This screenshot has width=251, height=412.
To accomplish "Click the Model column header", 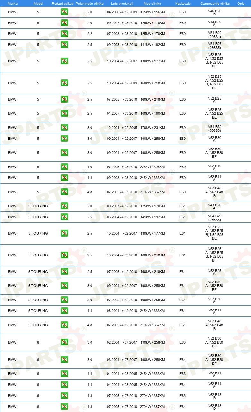I will pyautogui.click(x=38, y=4).
